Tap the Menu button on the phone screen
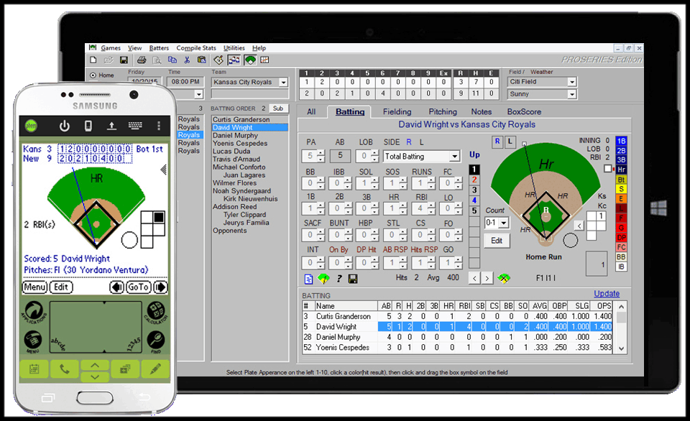The image size is (690, 421). [x=34, y=287]
